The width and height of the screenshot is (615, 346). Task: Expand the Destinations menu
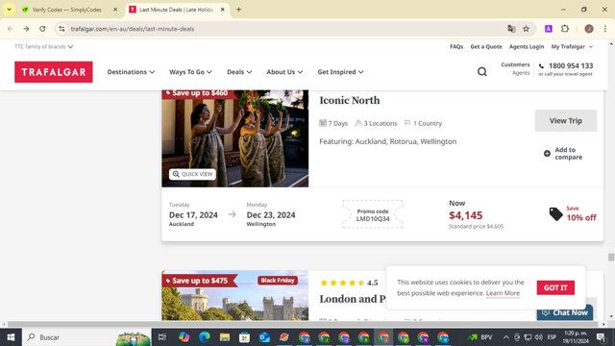pyautogui.click(x=131, y=72)
